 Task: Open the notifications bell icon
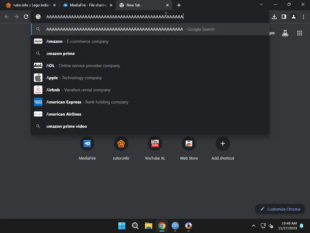coord(302,226)
